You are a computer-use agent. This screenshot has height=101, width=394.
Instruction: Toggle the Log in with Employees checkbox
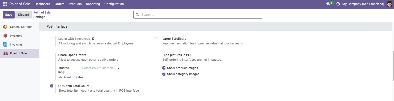[52, 39]
